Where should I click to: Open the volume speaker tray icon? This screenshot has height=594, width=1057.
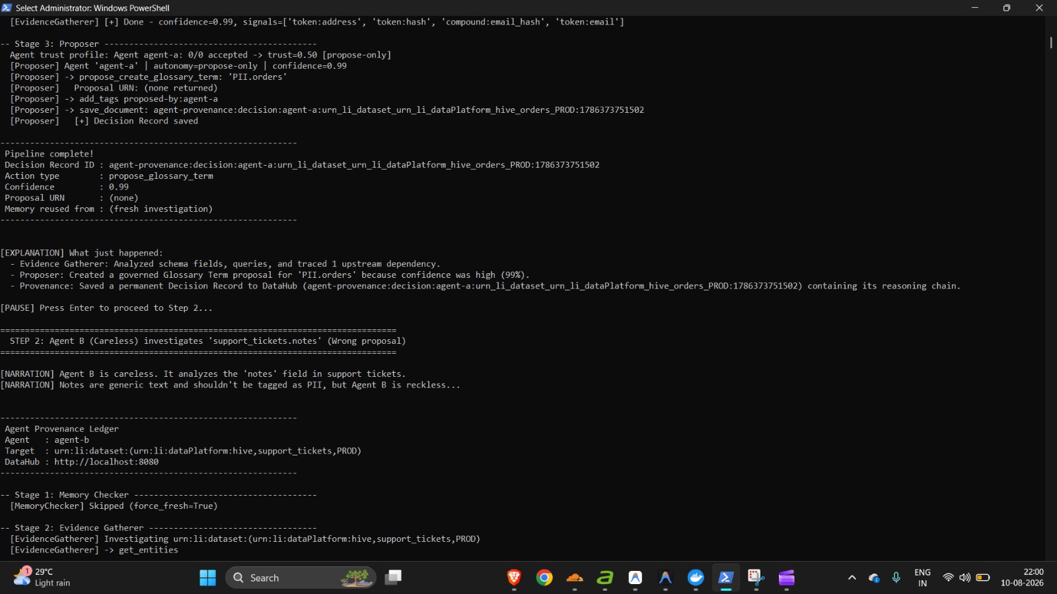[x=965, y=577]
